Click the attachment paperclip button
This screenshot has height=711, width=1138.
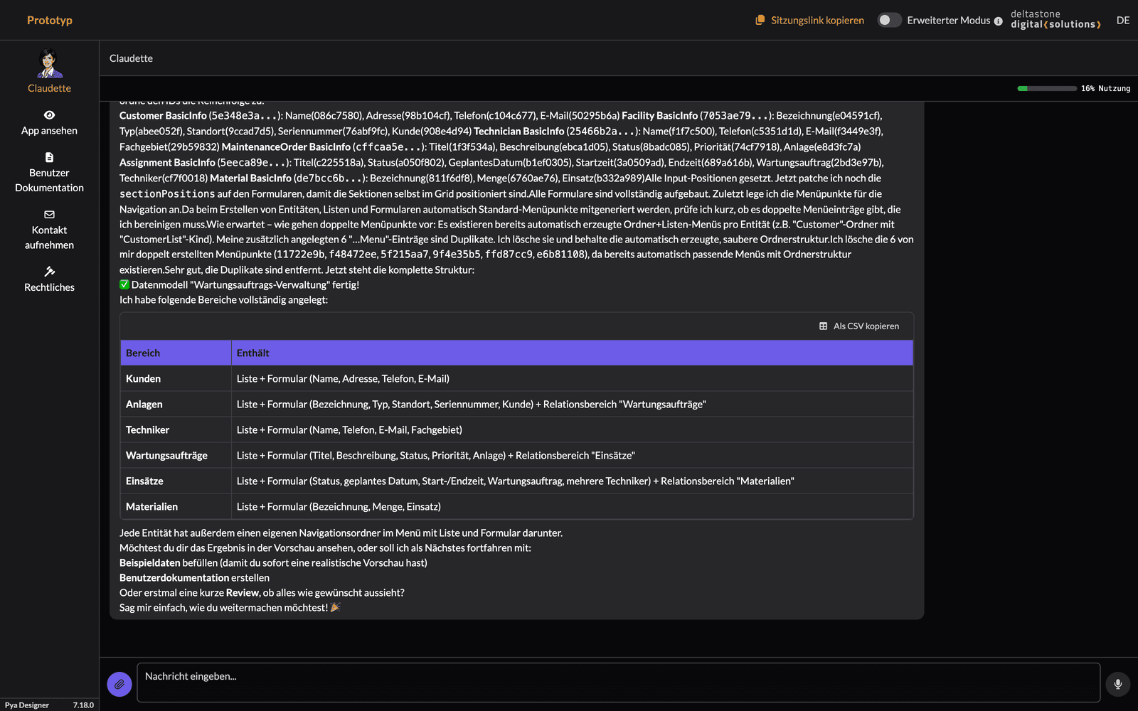(x=119, y=684)
